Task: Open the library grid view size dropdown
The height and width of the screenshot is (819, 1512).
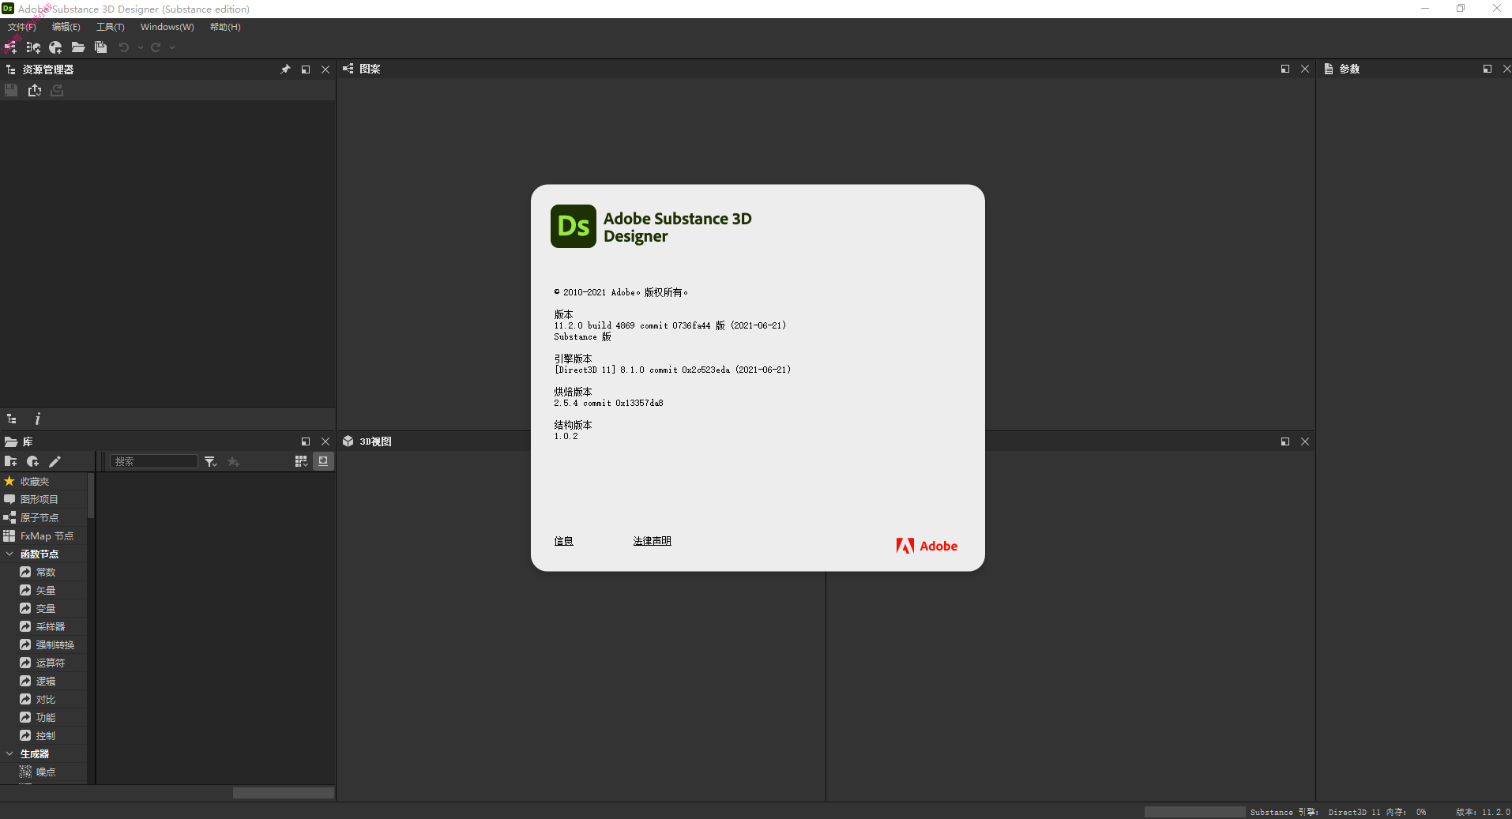Action: click(301, 461)
